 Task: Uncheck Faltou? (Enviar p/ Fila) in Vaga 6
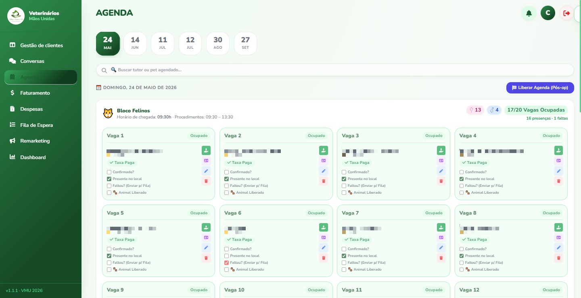coord(226,263)
